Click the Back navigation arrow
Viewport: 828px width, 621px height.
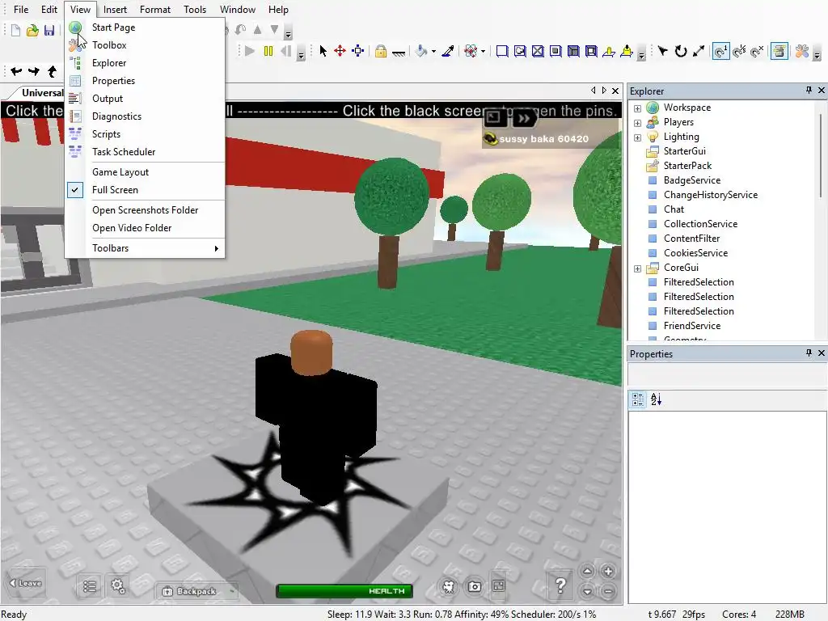16,71
